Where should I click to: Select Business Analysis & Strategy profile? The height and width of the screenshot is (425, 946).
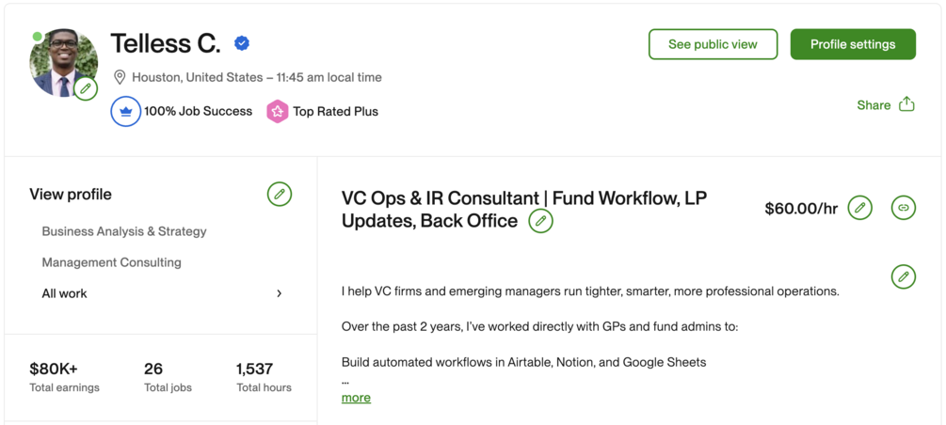(124, 231)
